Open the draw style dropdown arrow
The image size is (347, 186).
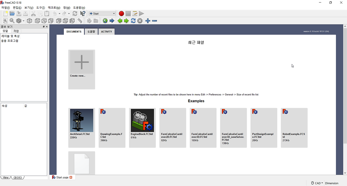tap(23, 21)
